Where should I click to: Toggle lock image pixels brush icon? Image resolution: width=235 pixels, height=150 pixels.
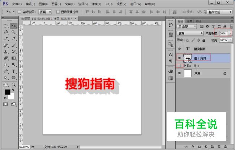pos(193,40)
